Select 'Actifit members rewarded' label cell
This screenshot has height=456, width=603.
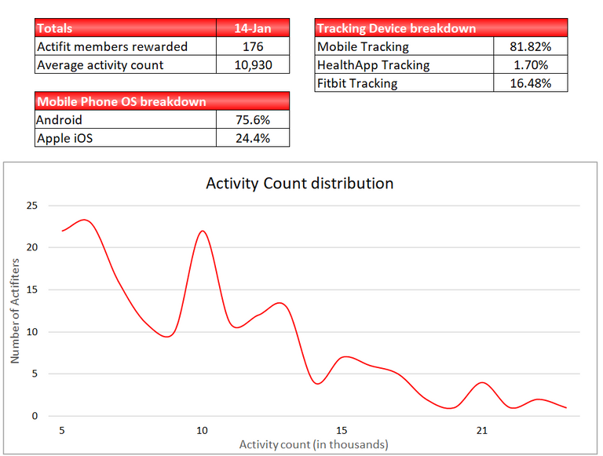[126, 46]
